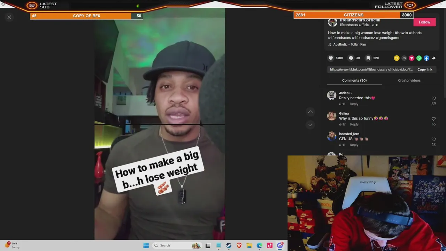This screenshot has height=251, width=446.
Task: Click the Galina username
Action: 344,113
